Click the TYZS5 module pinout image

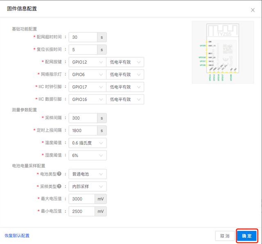pyautogui.click(x=223, y=52)
